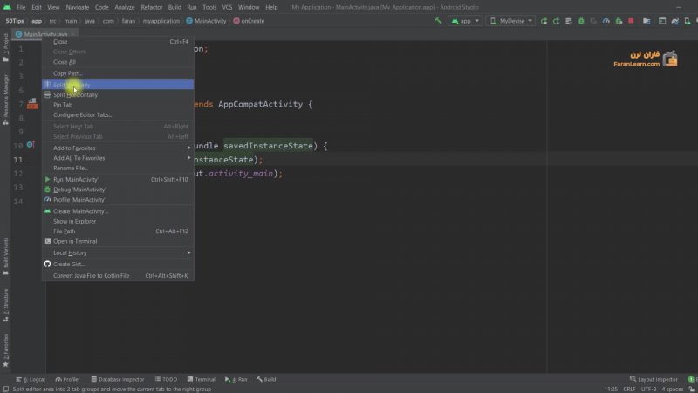Click UTF-8 encoding in status bar
This screenshot has width=698, height=393.
(651, 389)
